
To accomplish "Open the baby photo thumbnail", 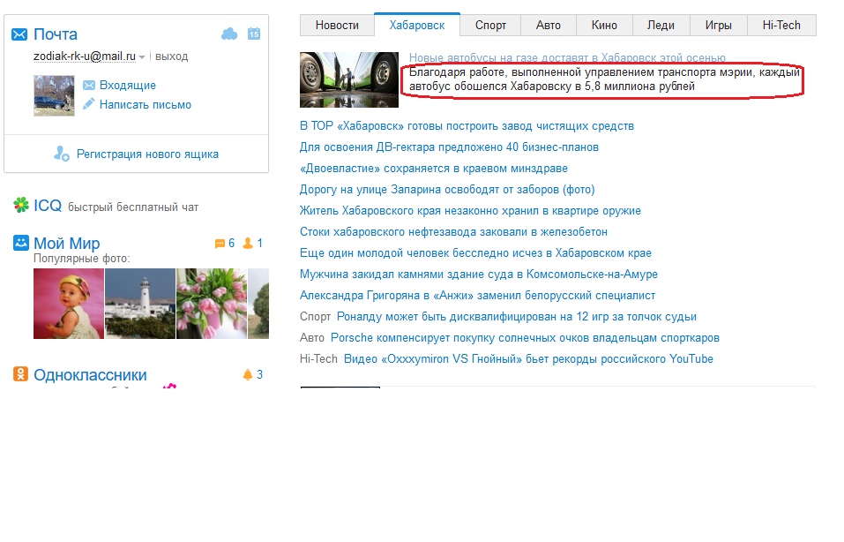I will 68,304.
